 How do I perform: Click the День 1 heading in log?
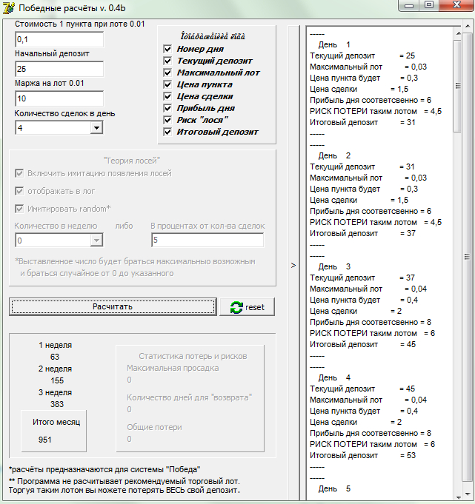pos(334,44)
